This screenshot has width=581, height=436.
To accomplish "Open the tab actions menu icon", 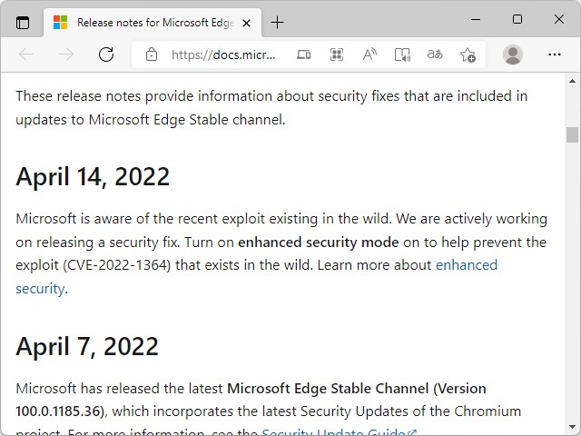I will pyautogui.click(x=23, y=22).
